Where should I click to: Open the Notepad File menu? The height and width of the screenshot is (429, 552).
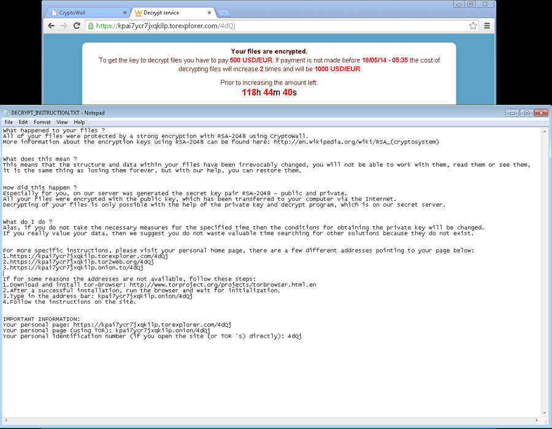tap(9, 122)
